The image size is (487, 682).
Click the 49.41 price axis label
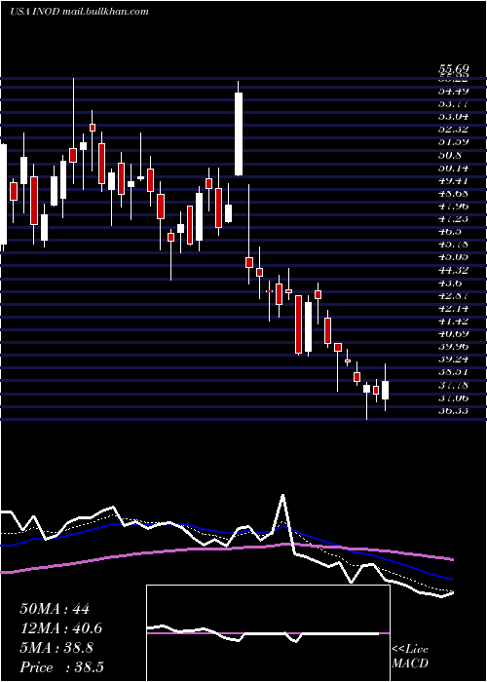pos(453,179)
